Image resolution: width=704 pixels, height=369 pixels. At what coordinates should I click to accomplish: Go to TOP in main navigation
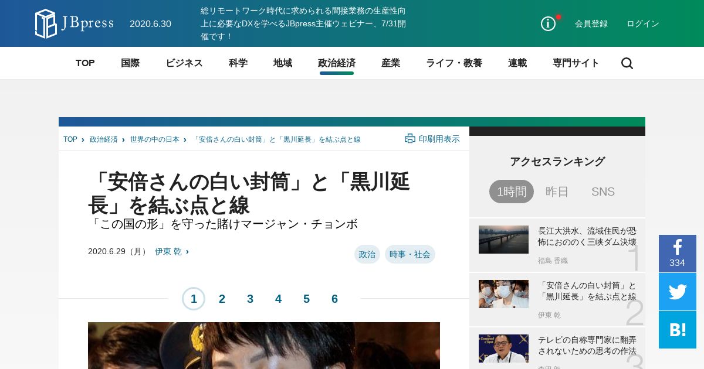tap(85, 63)
